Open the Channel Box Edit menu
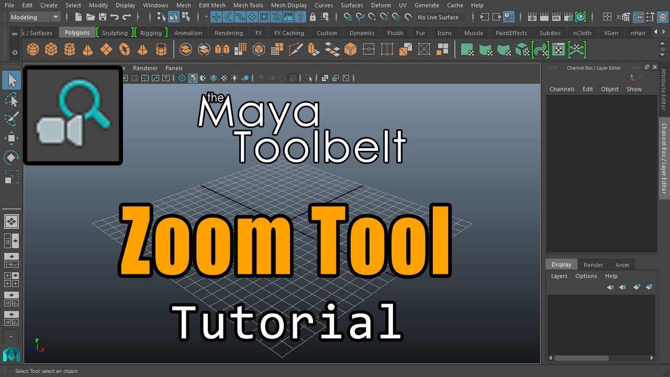Viewport: 670px width, 377px height. pyautogui.click(x=588, y=89)
